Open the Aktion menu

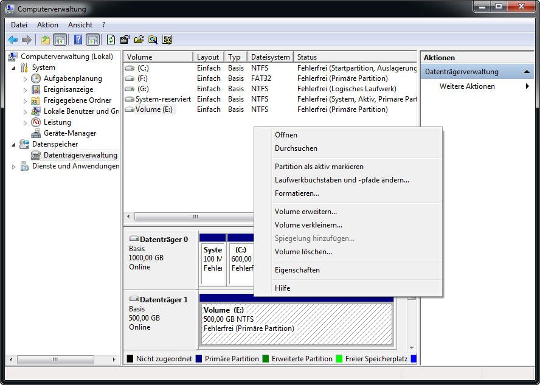pyautogui.click(x=47, y=25)
